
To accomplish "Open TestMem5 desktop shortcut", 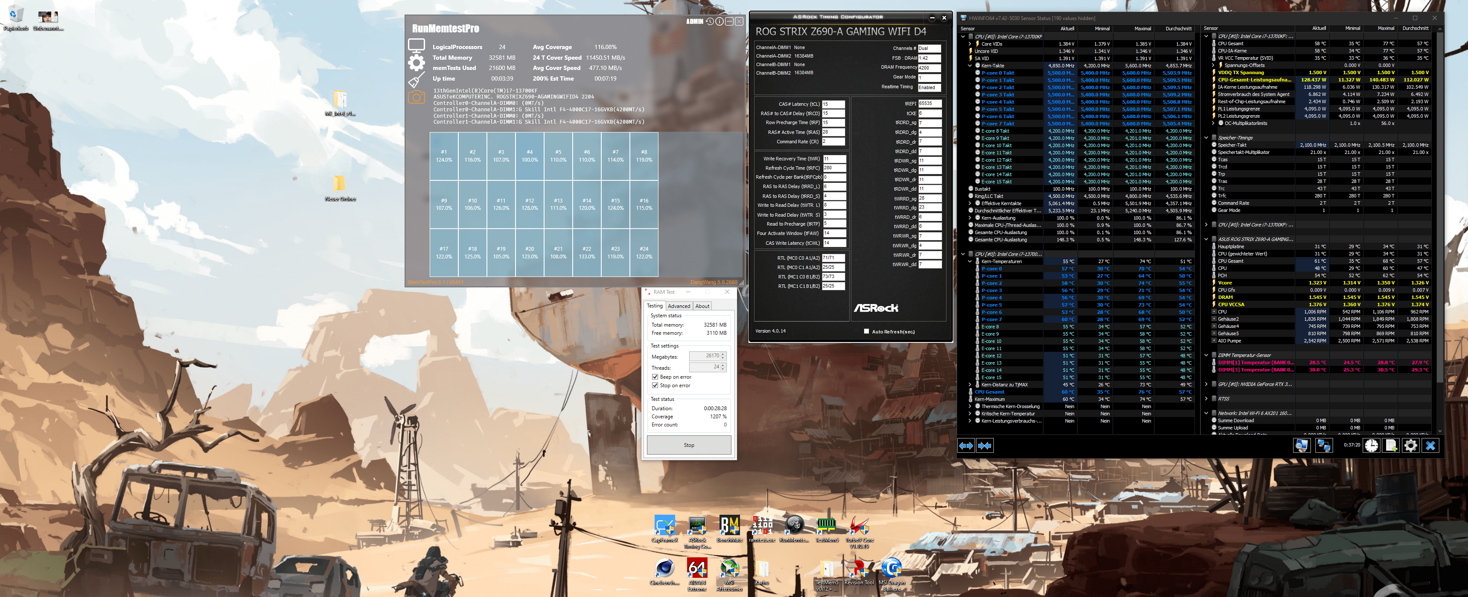I will coord(827,529).
